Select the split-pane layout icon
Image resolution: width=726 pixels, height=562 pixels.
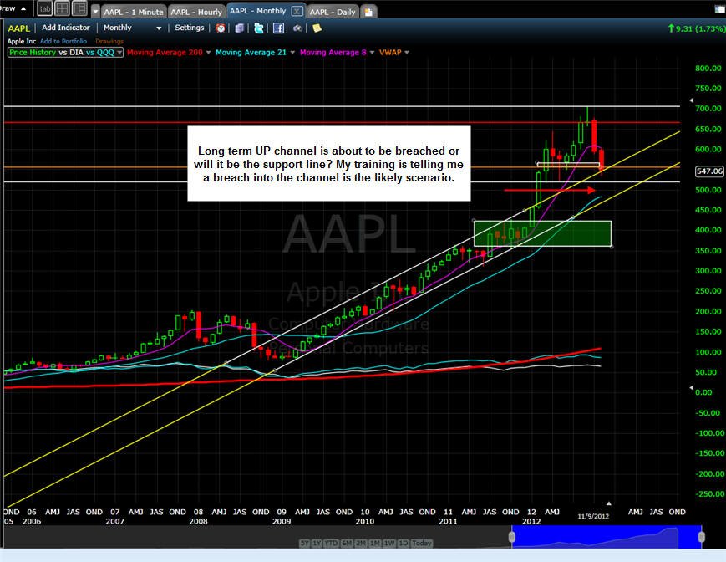coord(79,9)
